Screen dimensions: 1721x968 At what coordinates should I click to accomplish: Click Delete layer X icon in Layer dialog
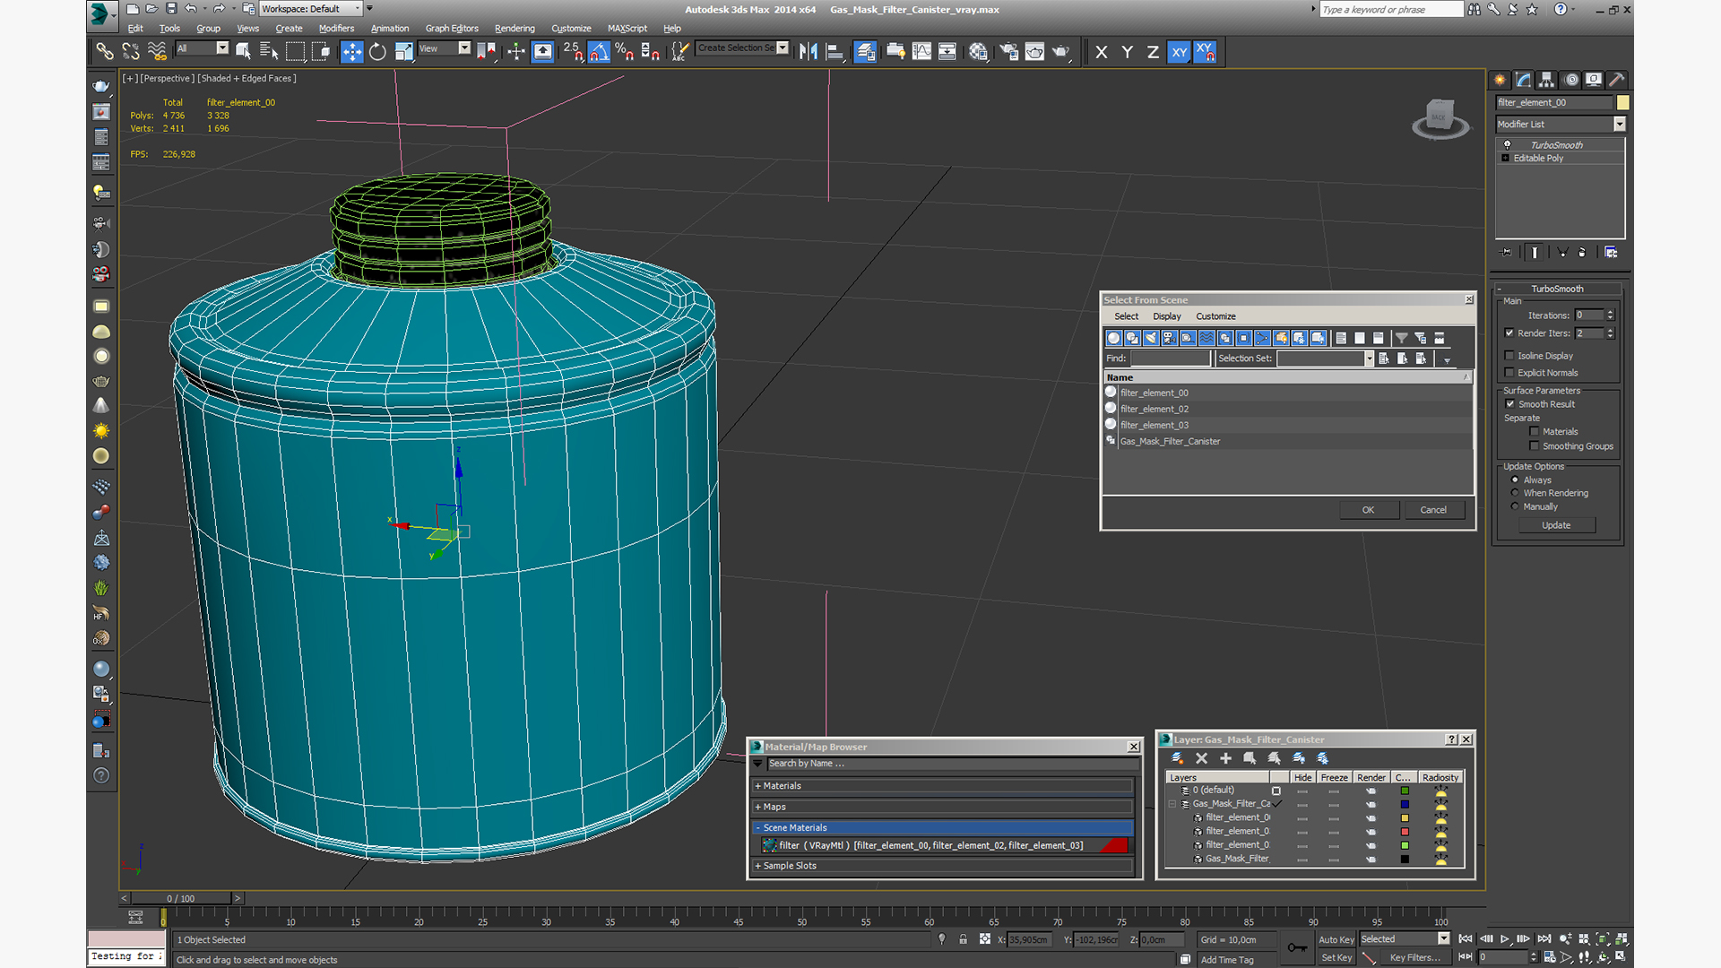coord(1202,758)
